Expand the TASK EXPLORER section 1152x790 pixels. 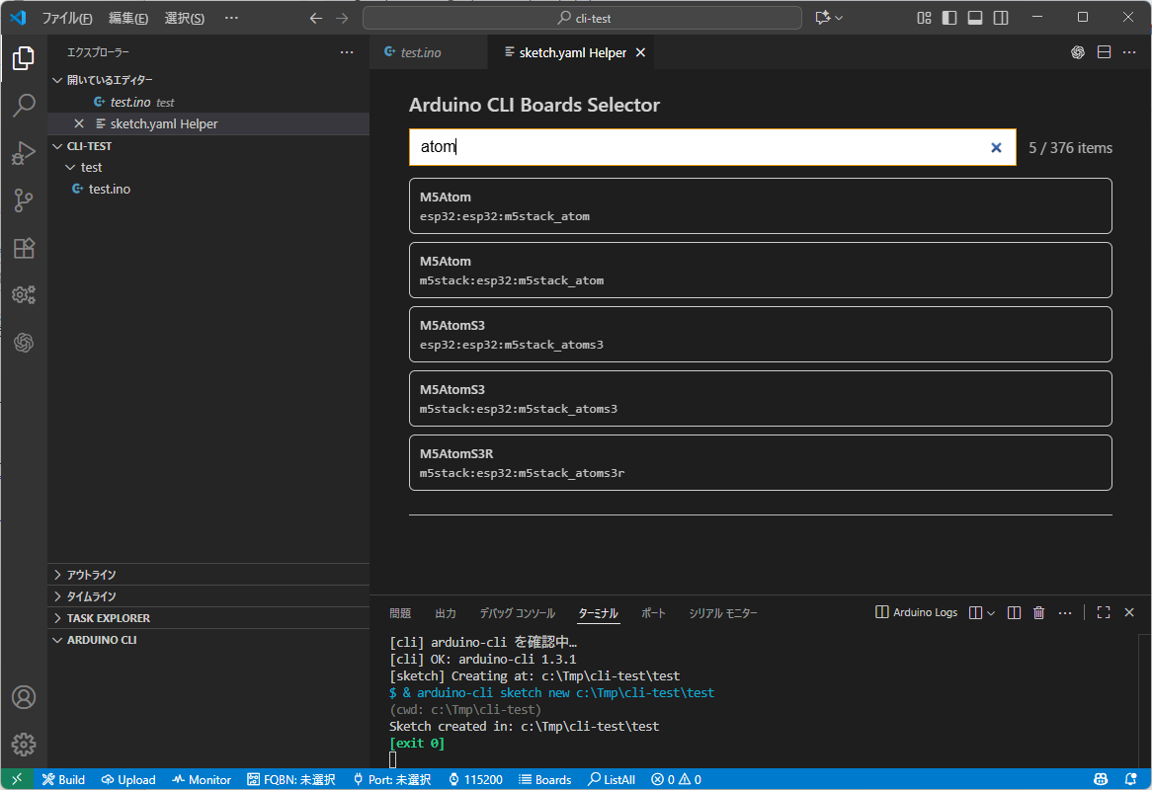pyautogui.click(x=109, y=618)
